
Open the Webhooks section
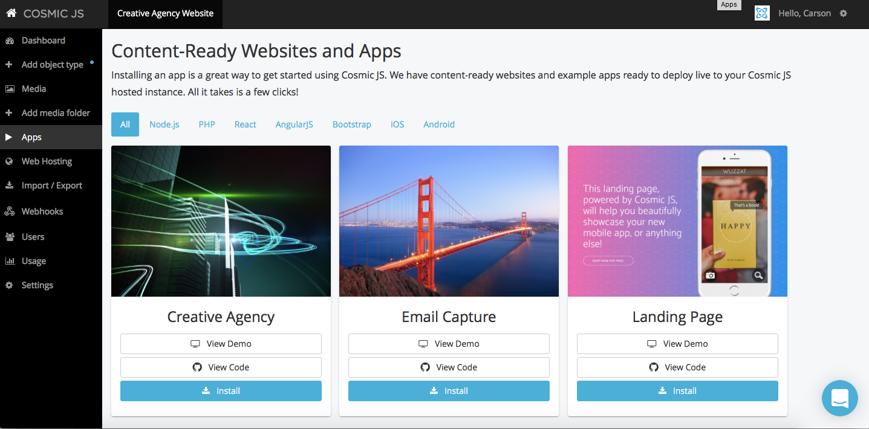tap(42, 211)
